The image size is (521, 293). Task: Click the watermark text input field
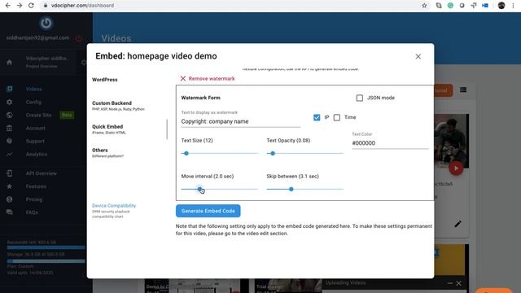[x=241, y=121]
